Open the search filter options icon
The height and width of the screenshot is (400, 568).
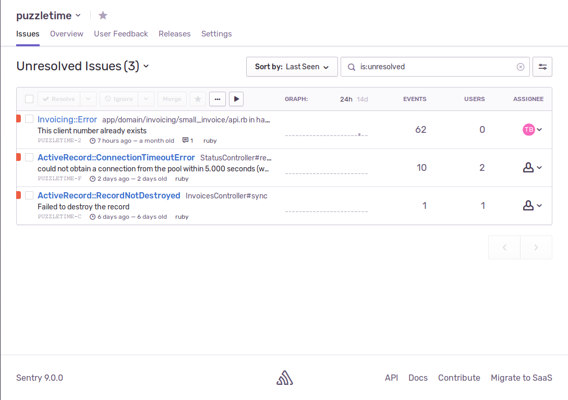click(542, 67)
